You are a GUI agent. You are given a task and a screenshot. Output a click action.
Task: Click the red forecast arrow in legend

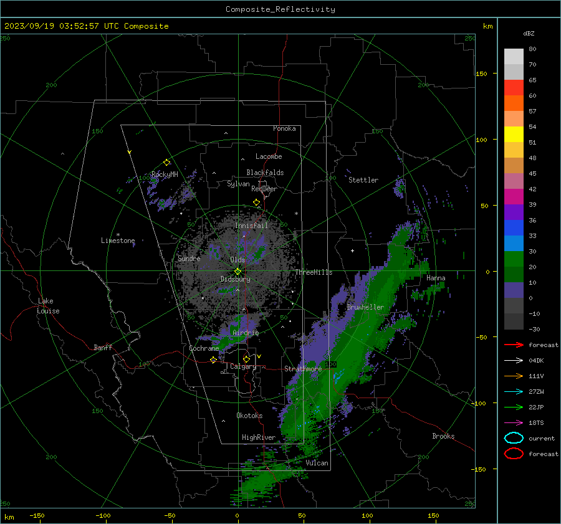coord(514,345)
